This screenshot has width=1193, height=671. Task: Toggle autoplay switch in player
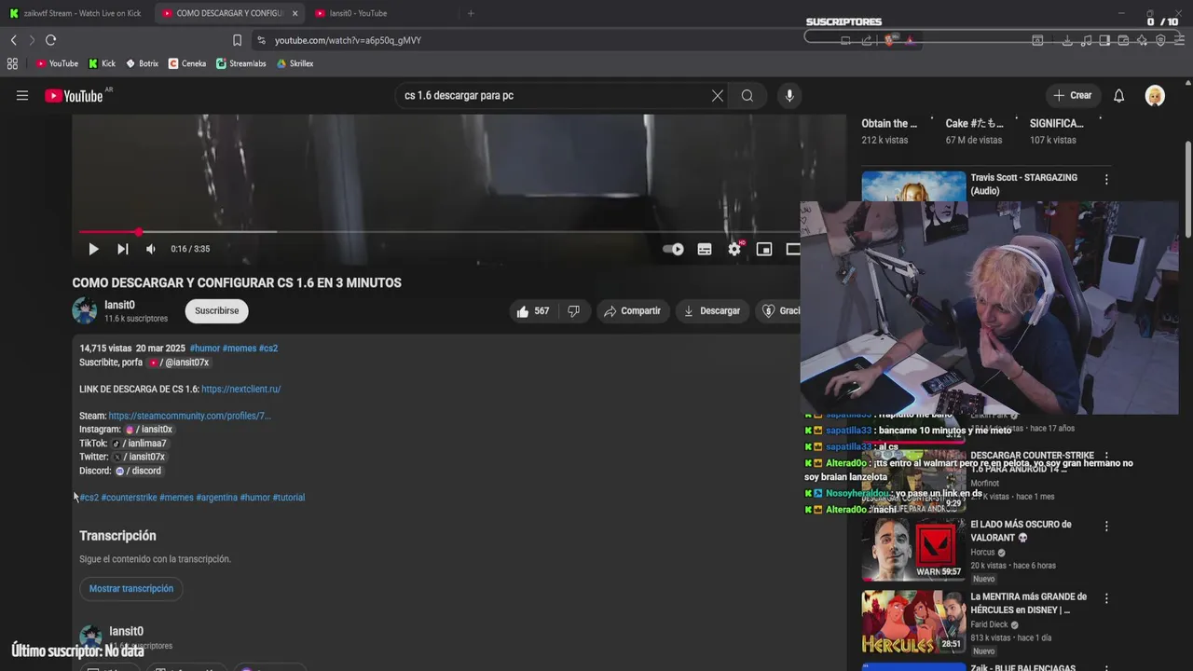click(673, 249)
